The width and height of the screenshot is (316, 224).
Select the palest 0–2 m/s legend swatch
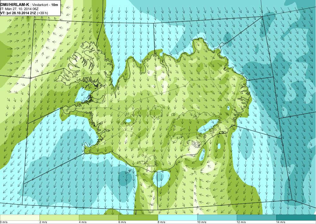[x=20, y=218]
